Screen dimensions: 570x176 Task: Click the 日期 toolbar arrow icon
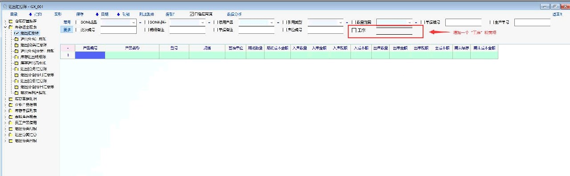click(97, 14)
